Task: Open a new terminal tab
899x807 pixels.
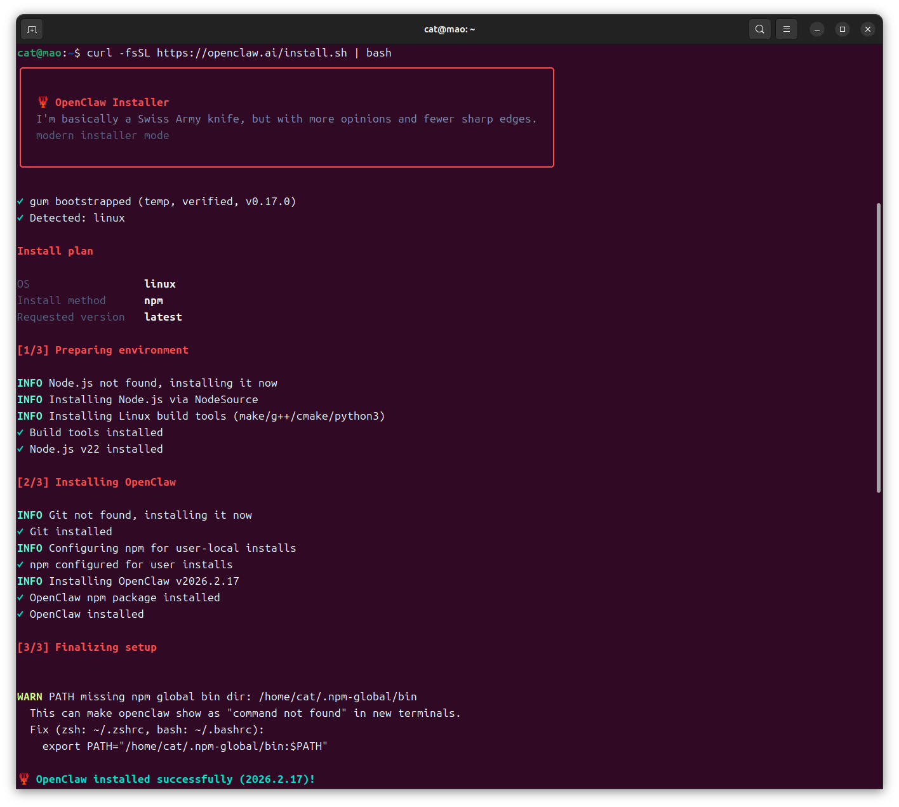Action: pos(32,29)
